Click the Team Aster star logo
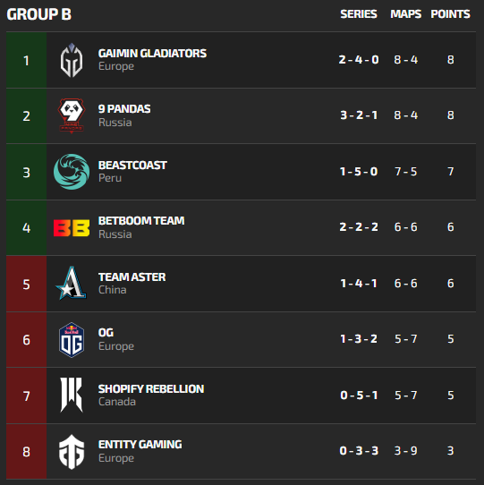Viewport: 484px width, 485px height. tap(72, 284)
